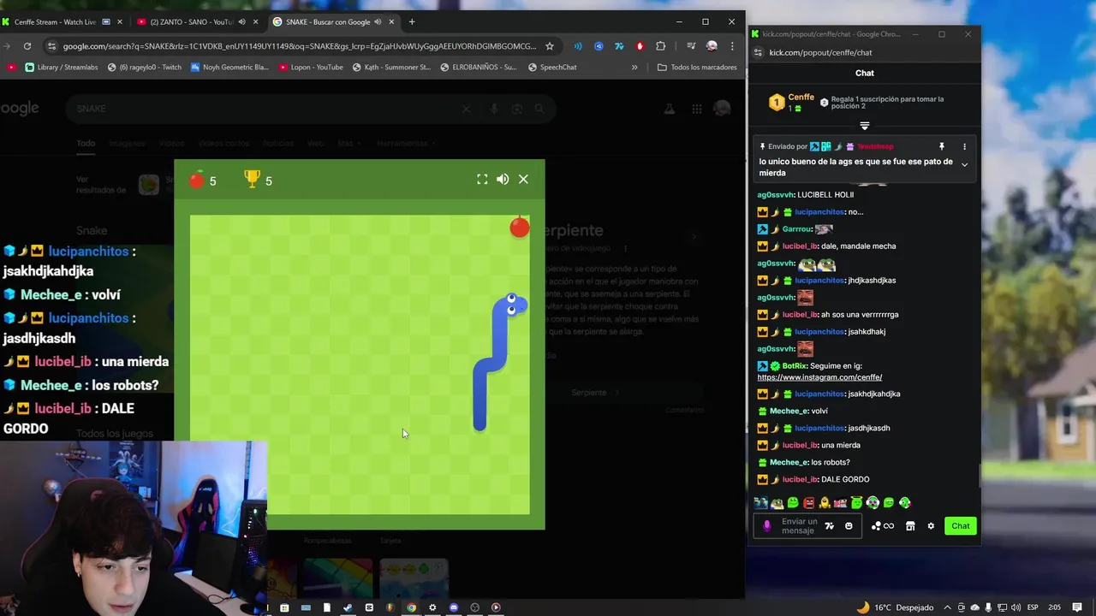The width and height of the screenshot is (1096, 616).
Task: Switch to Cenffe Stream Kick tab
Action: click(x=62, y=21)
